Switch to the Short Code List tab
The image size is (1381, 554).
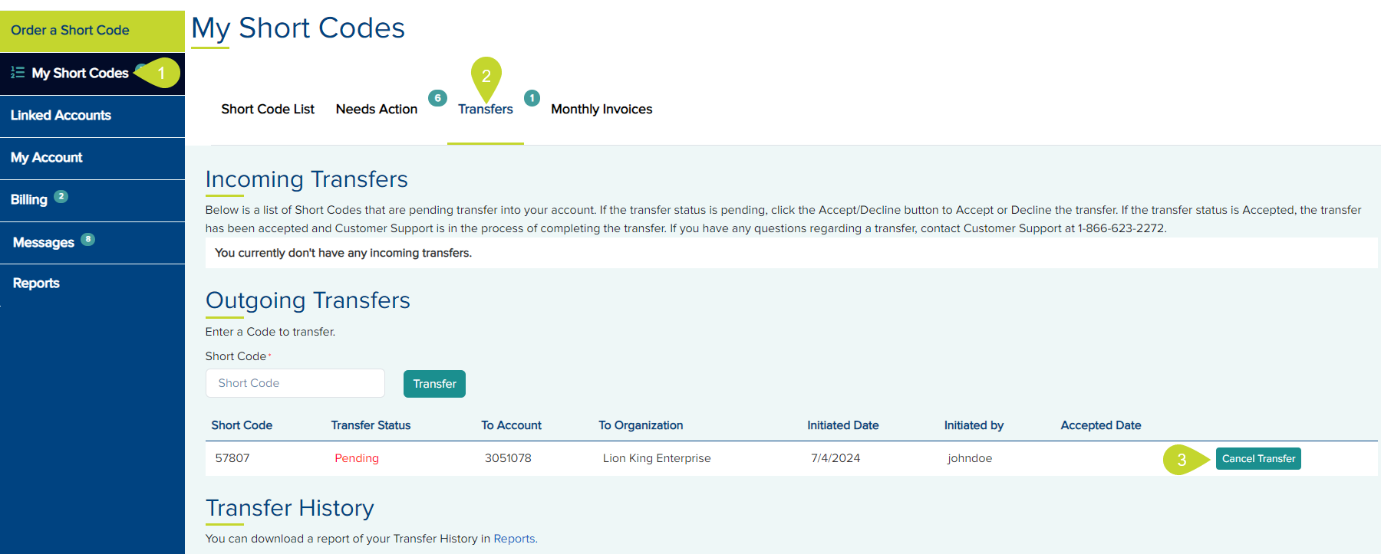[x=268, y=110]
